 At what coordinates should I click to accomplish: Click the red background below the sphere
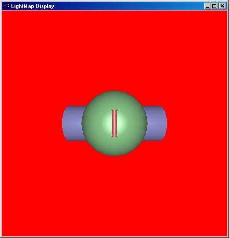click(x=114, y=196)
